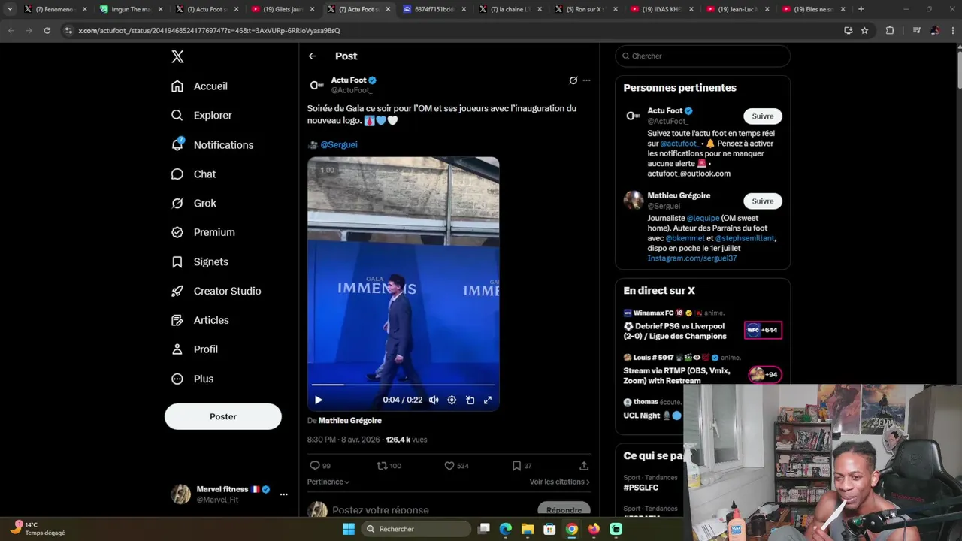Open @Serguei mention link in post
This screenshot has height=541, width=962.
tap(339, 144)
